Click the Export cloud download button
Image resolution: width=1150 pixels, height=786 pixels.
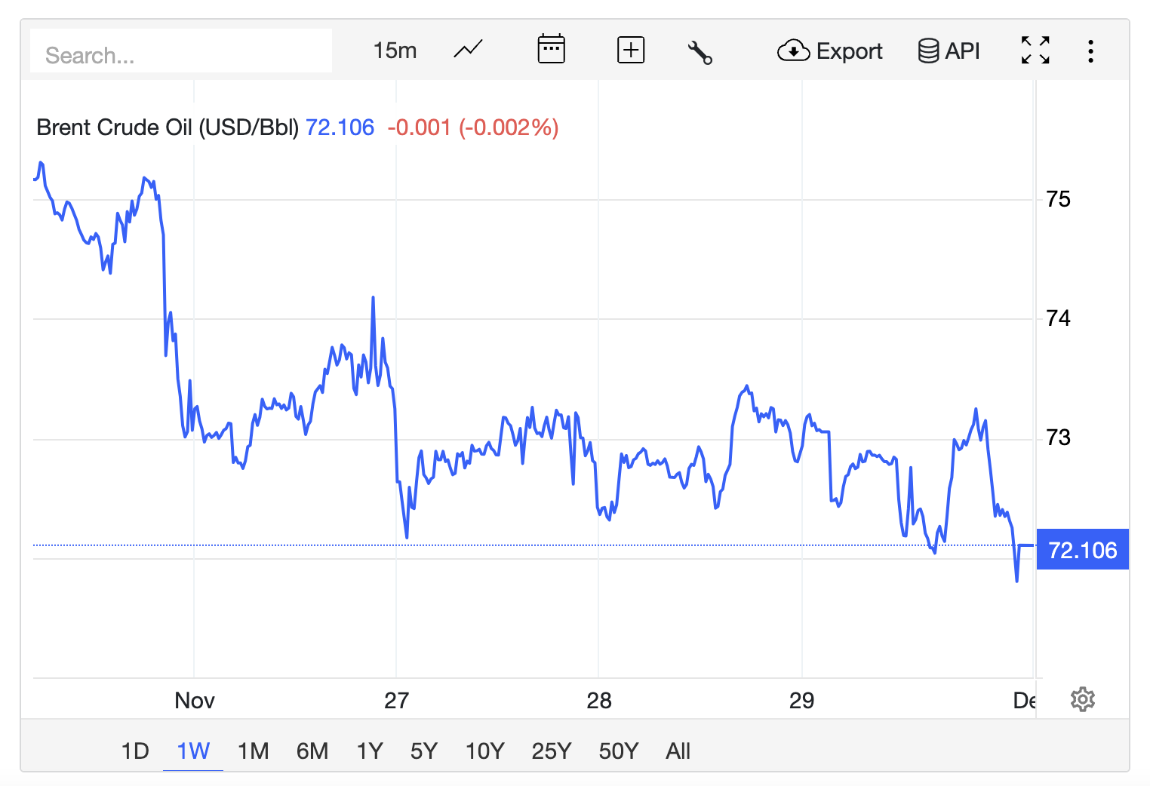(829, 51)
